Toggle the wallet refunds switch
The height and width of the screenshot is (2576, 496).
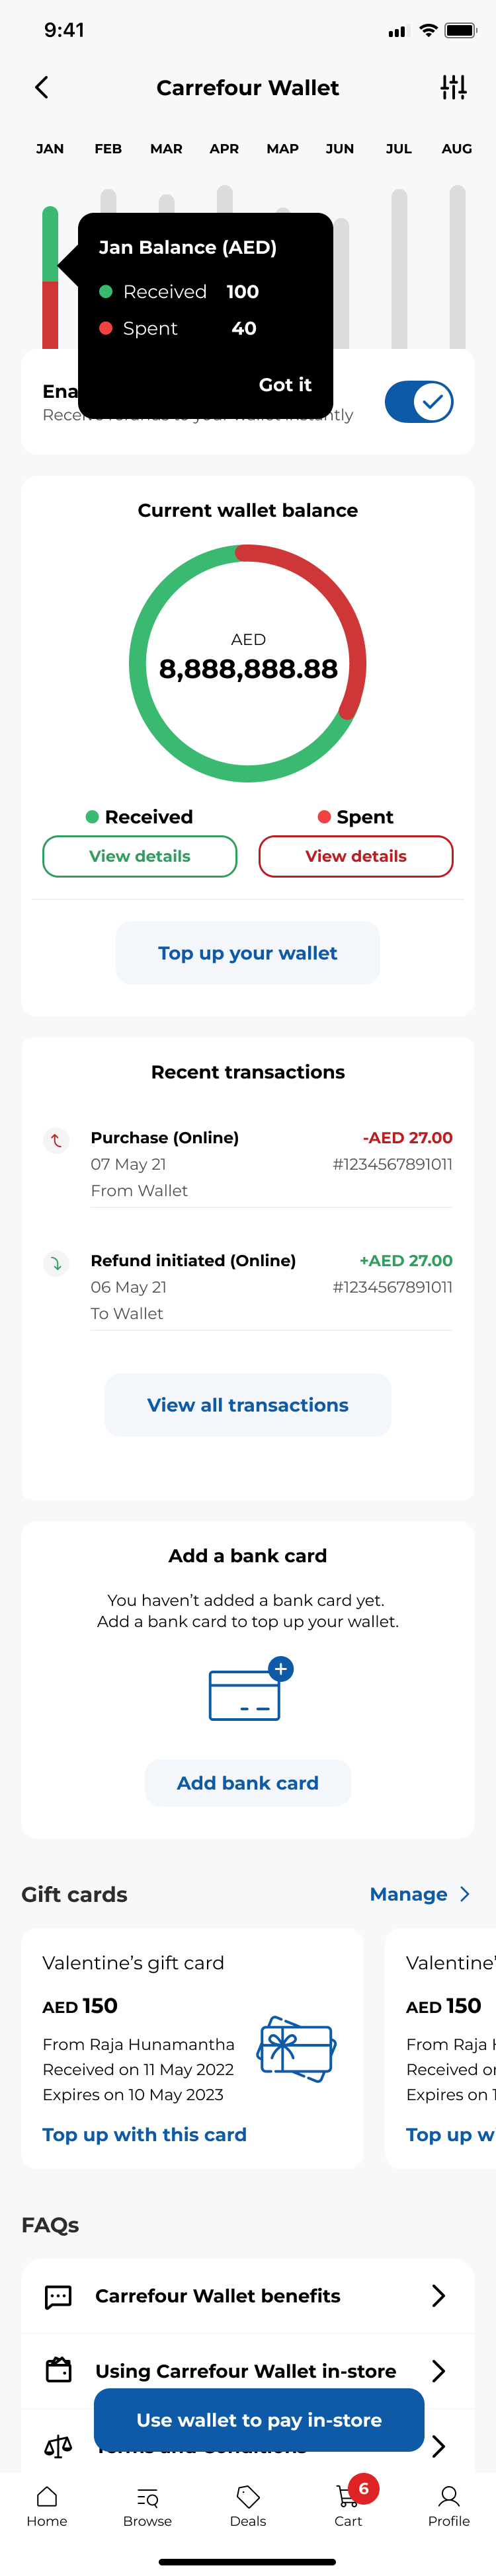click(419, 402)
